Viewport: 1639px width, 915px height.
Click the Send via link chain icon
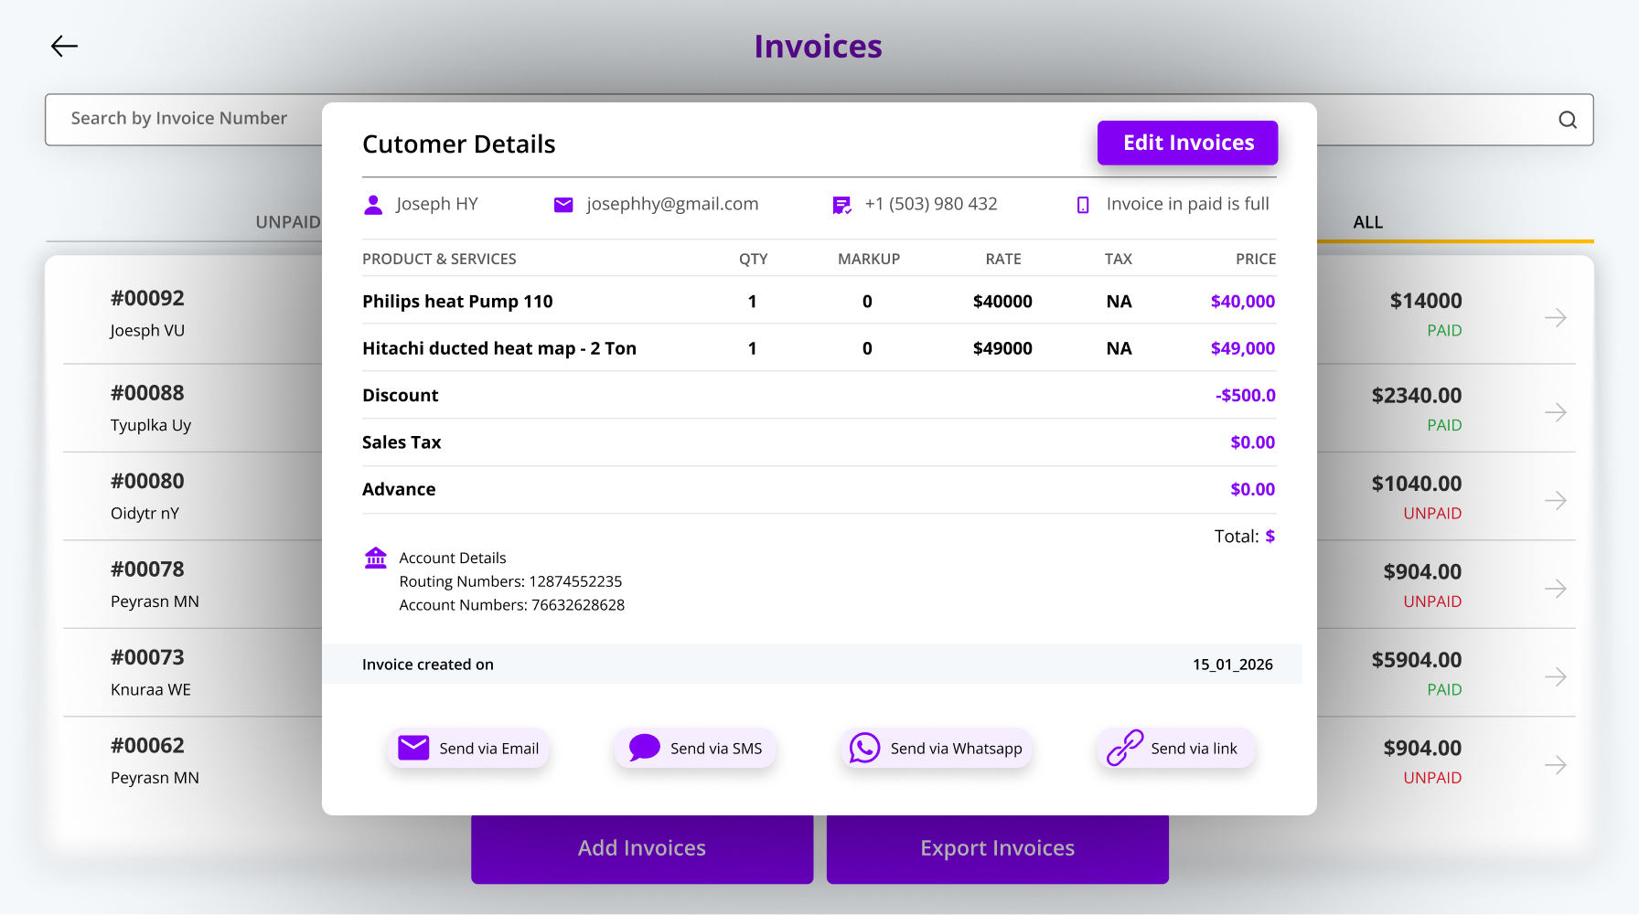pyautogui.click(x=1125, y=748)
